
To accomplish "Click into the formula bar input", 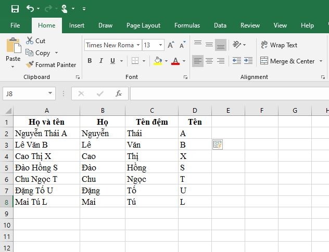I will pyautogui.click(x=230, y=94).
